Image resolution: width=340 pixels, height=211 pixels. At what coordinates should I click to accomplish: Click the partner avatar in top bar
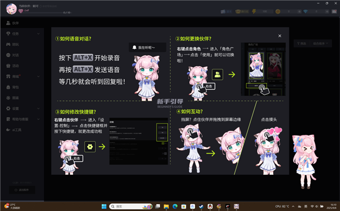[x=11, y=9]
